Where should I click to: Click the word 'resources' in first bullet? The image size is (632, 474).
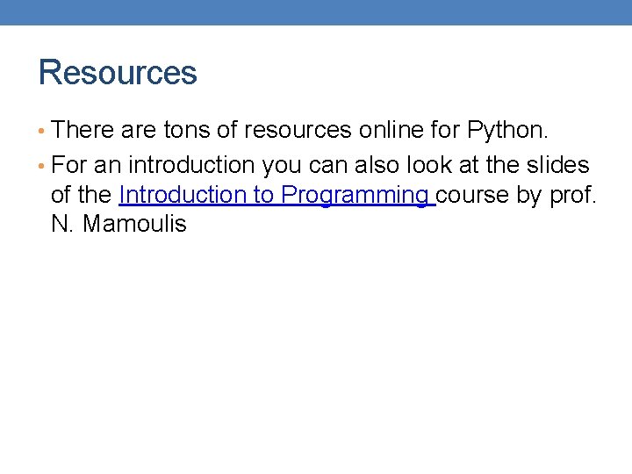pos(298,132)
